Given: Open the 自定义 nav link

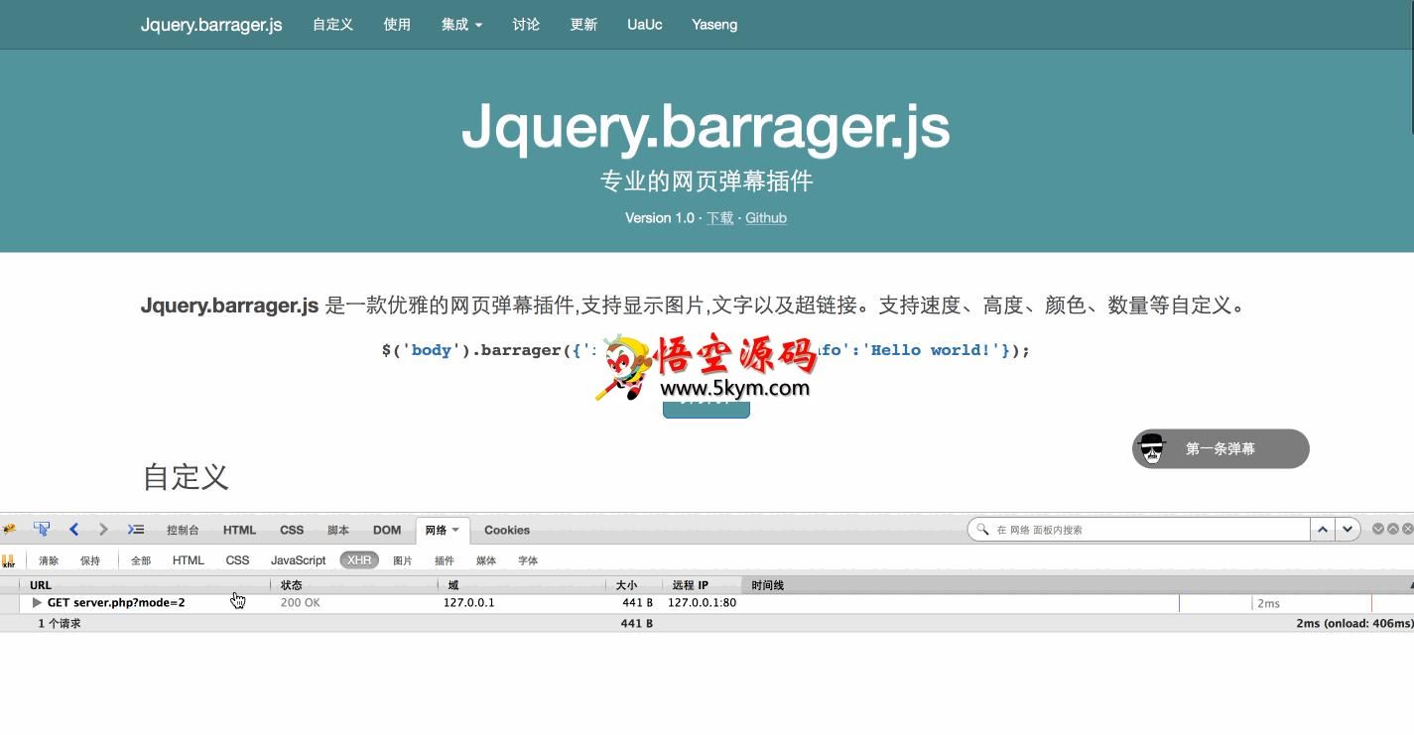Looking at the screenshot, I should tap(333, 25).
